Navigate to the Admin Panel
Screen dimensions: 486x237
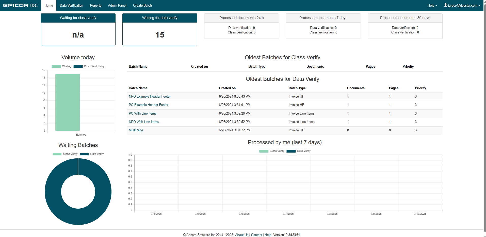117,5
